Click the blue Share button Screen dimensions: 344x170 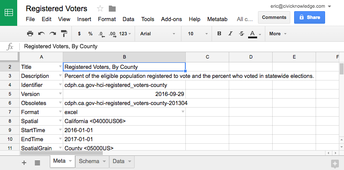pos(309,17)
